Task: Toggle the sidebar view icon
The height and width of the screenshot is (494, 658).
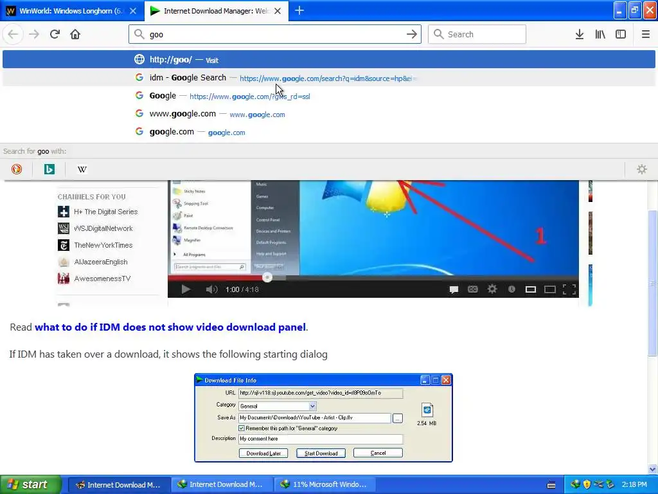Action: pyautogui.click(x=621, y=34)
